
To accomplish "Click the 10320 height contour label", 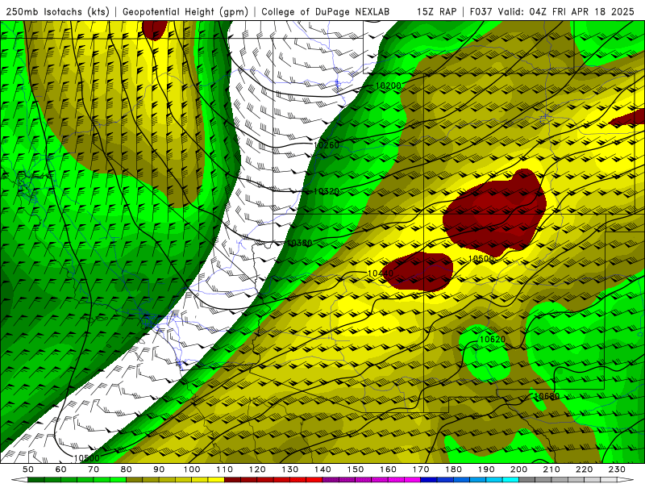I will coord(327,191).
